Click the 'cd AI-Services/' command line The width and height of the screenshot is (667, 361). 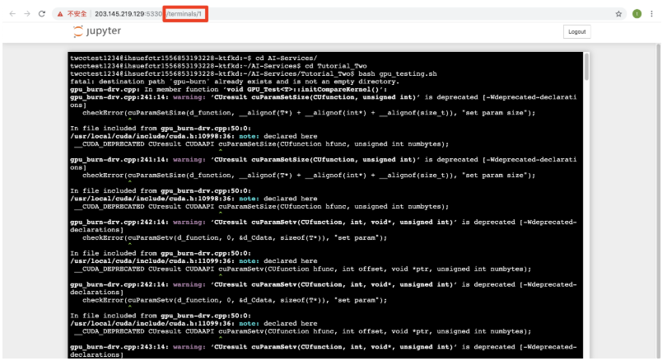194,58
